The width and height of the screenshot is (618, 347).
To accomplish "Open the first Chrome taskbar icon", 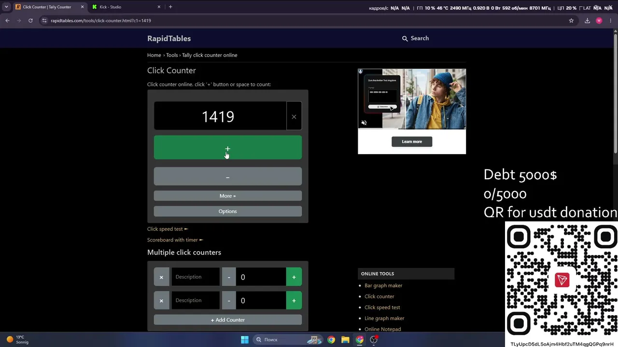I will 331,340.
